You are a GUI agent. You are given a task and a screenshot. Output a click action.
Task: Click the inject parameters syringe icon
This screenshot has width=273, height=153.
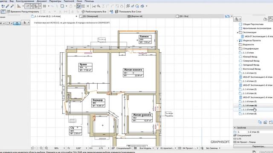(x=12, y=6)
